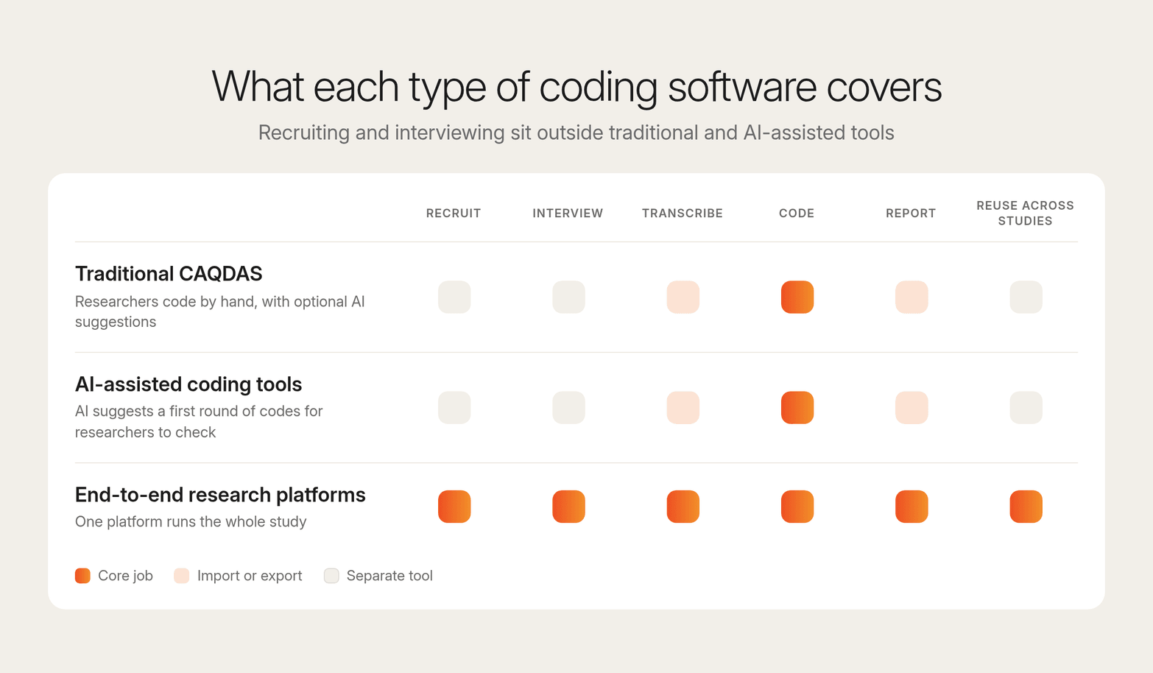The height and width of the screenshot is (673, 1153).
Task: Click the Core job legend swatch
Action: click(82, 576)
